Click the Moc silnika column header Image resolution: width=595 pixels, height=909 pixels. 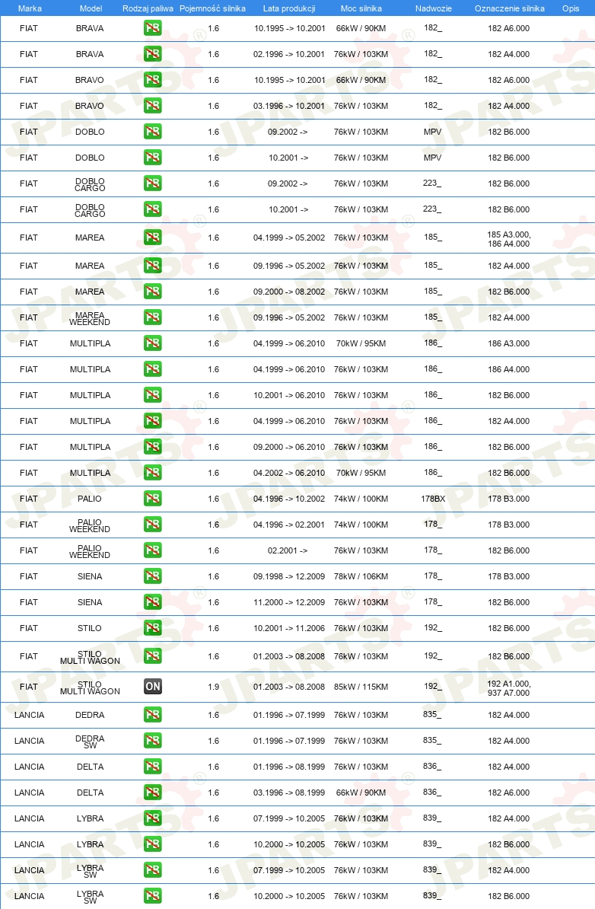(x=361, y=8)
